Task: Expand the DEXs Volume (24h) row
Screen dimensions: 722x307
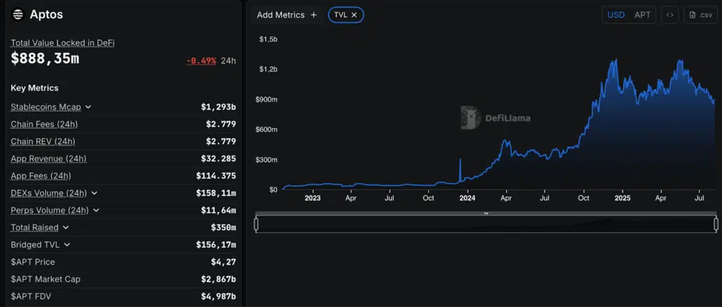Action: pyautogui.click(x=94, y=193)
